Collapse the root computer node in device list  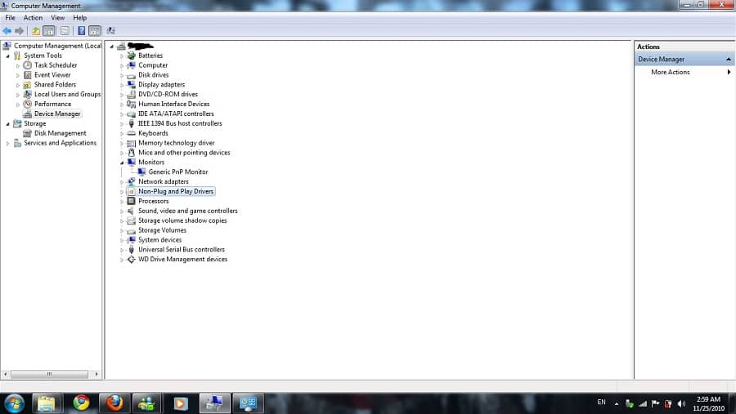pyautogui.click(x=112, y=47)
